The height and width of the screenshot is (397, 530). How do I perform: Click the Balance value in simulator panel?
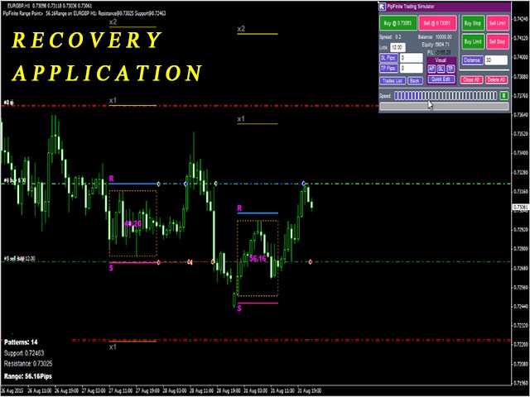[442, 37]
